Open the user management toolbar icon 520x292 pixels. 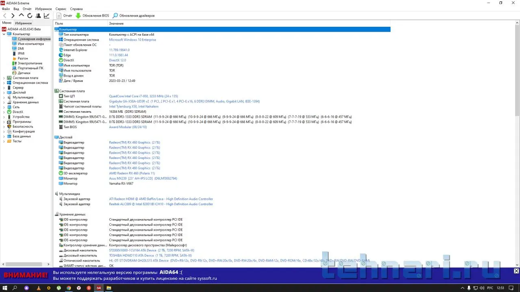tap(38, 16)
